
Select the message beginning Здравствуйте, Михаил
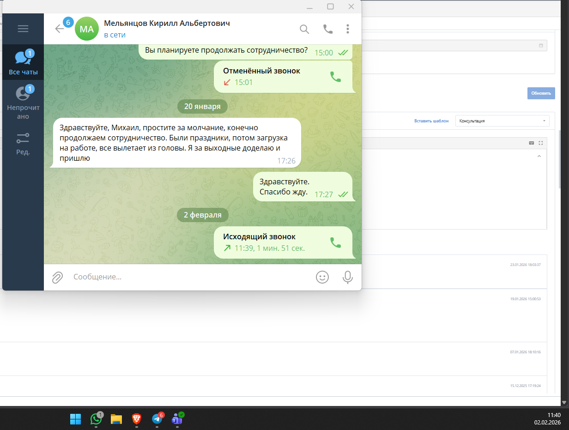(175, 143)
